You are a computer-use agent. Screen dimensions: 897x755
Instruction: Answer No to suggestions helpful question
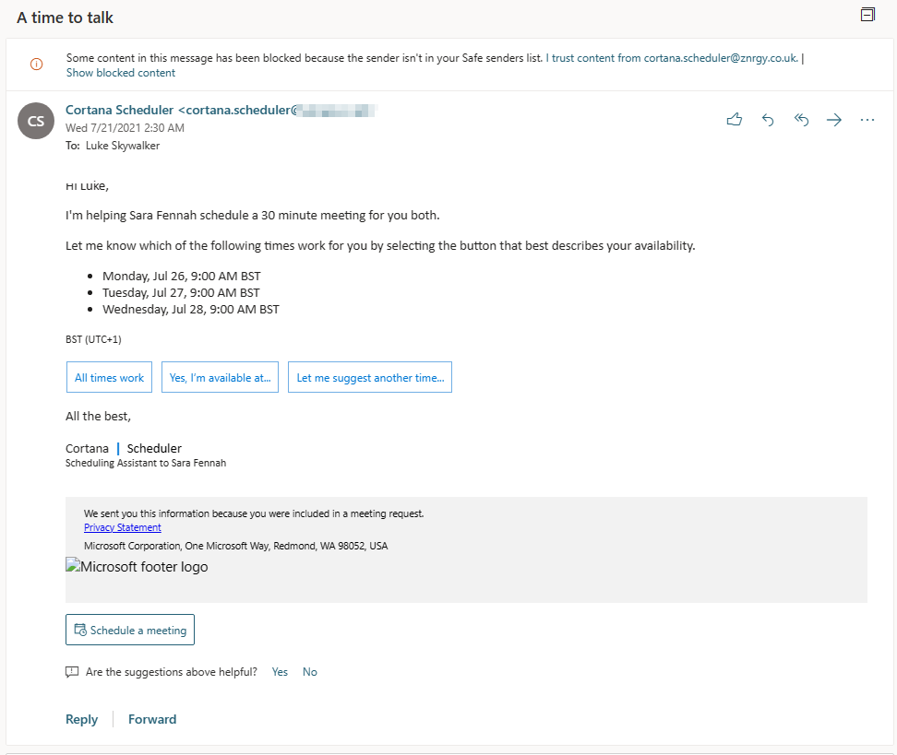pyautogui.click(x=310, y=672)
